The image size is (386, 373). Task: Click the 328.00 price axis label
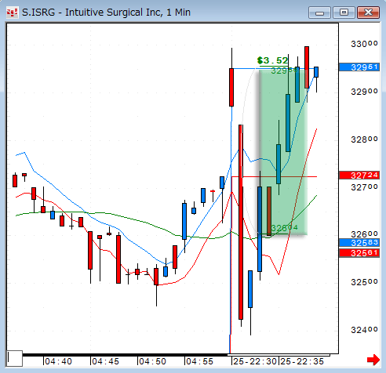[364, 139]
